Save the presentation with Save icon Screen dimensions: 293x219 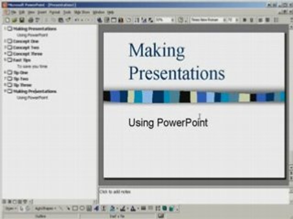point(22,20)
